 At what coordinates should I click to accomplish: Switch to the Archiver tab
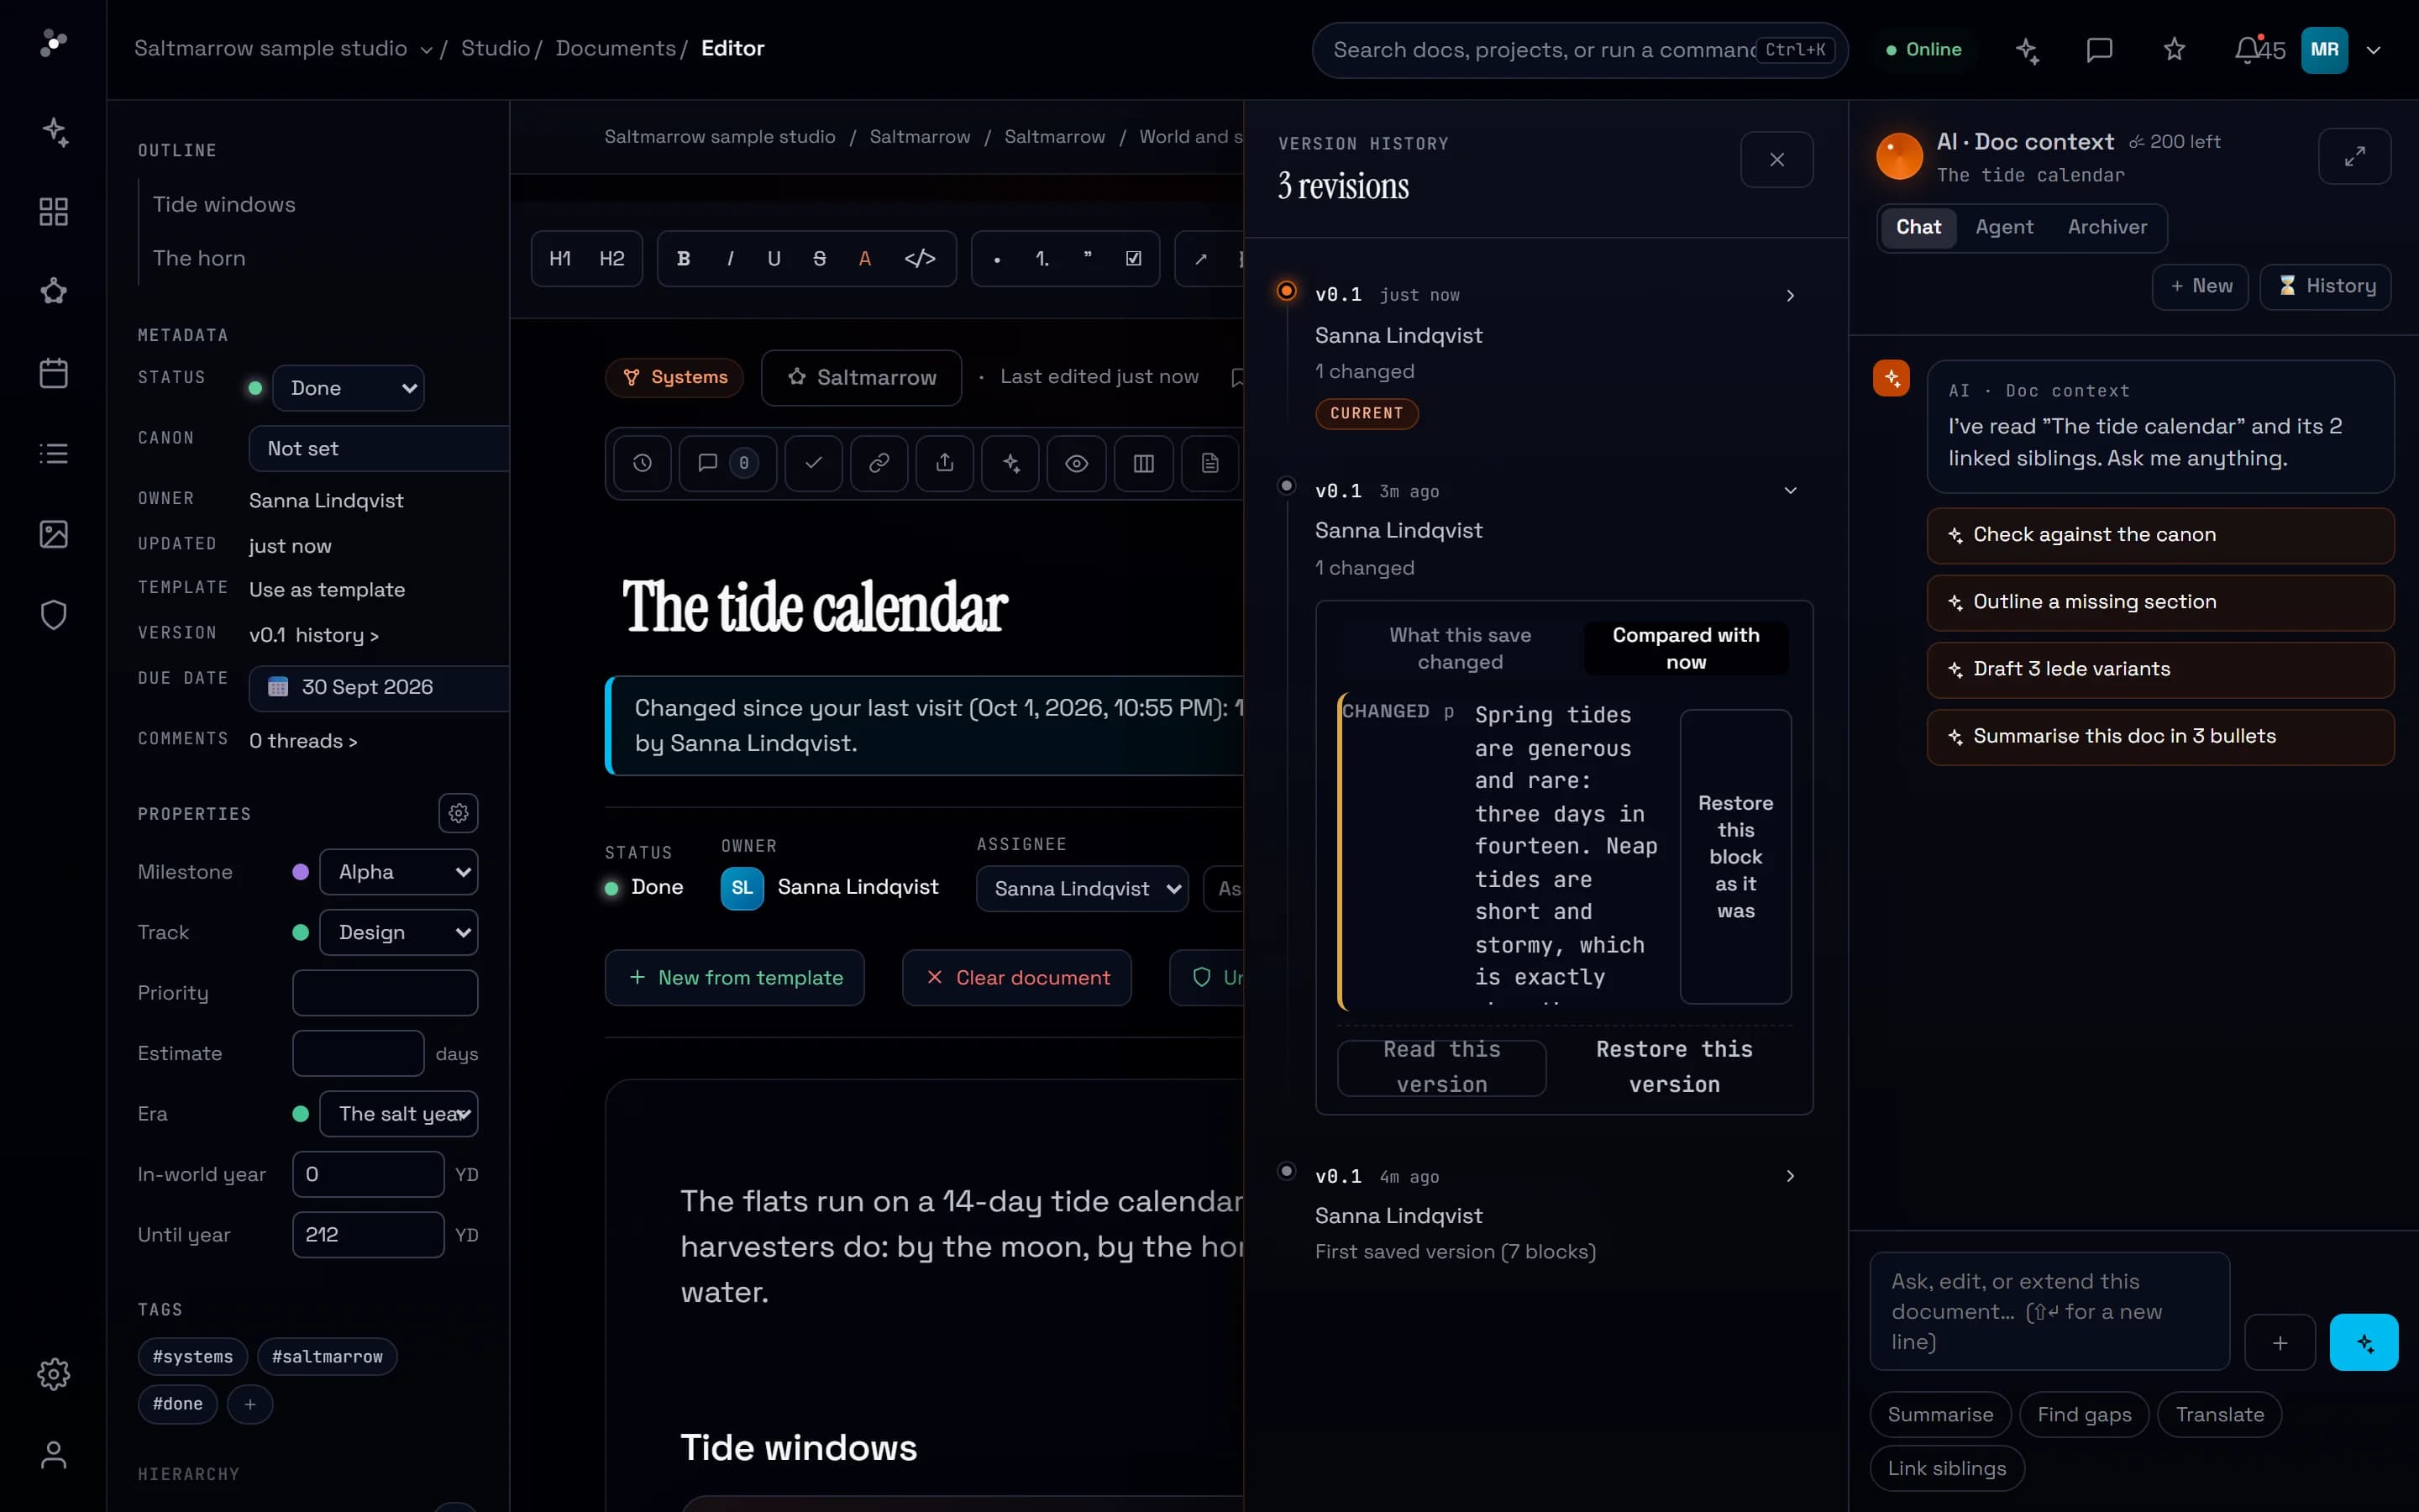click(x=2107, y=227)
